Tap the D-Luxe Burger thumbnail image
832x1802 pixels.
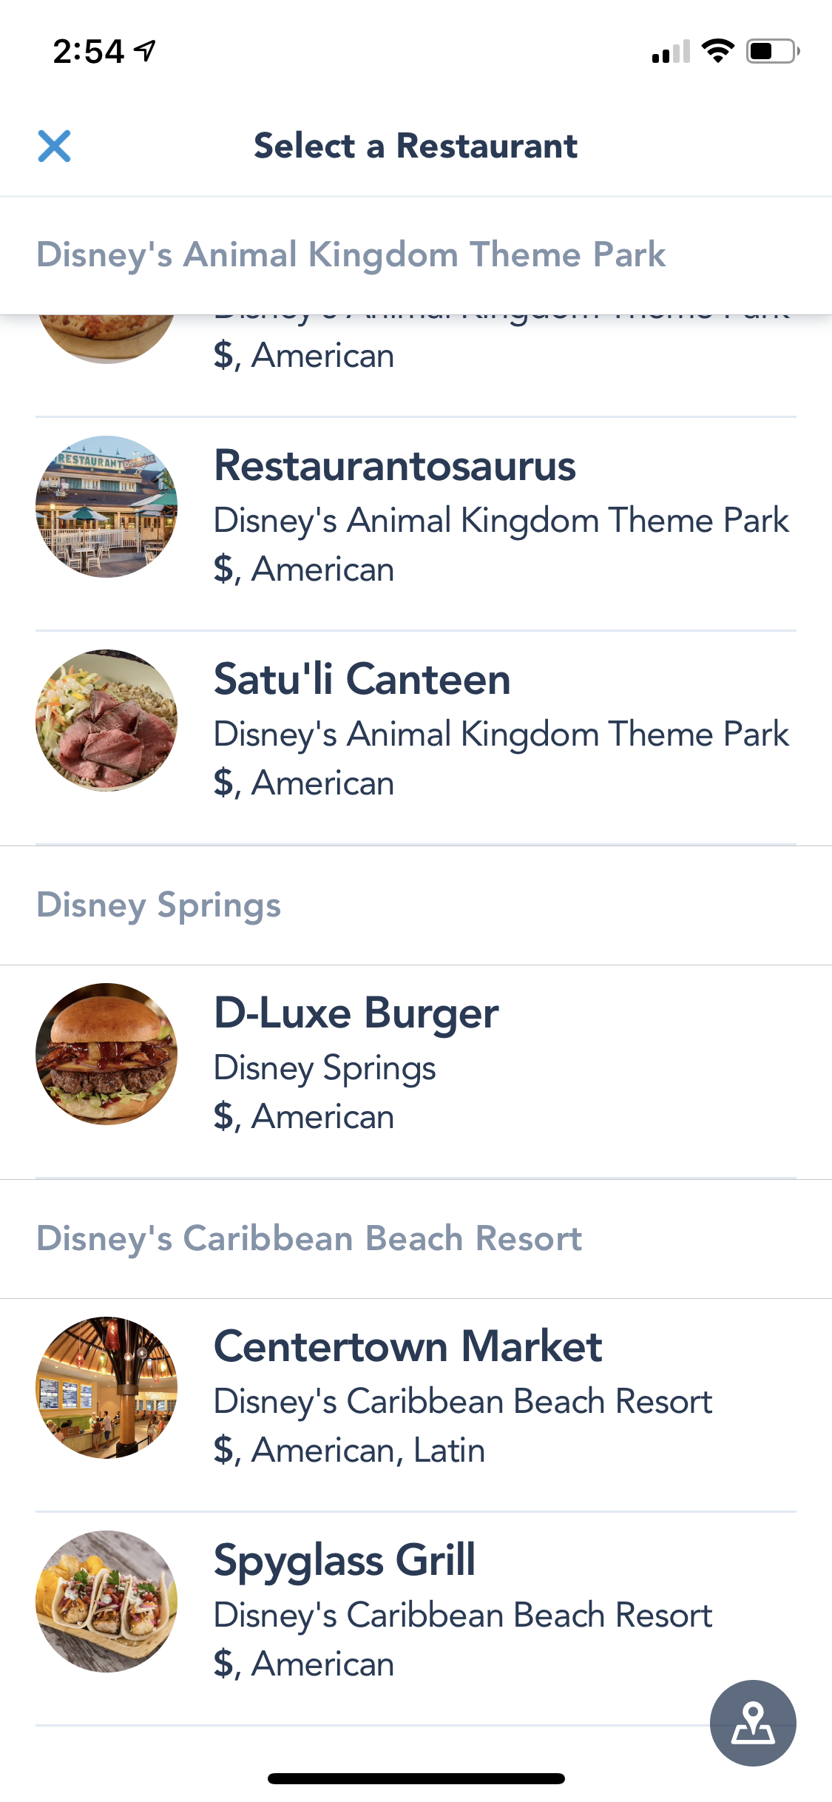pyautogui.click(x=106, y=1054)
